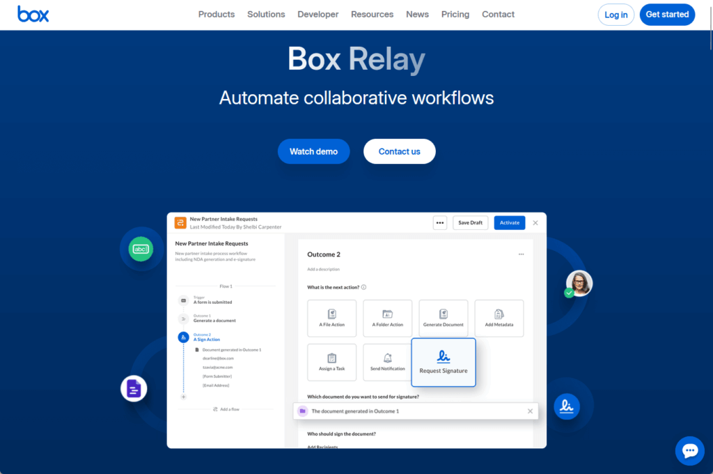The height and width of the screenshot is (474, 713).
Task: Go to the News page
Action: point(418,15)
